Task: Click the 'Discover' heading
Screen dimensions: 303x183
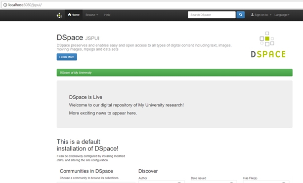Action: [x=148, y=171]
